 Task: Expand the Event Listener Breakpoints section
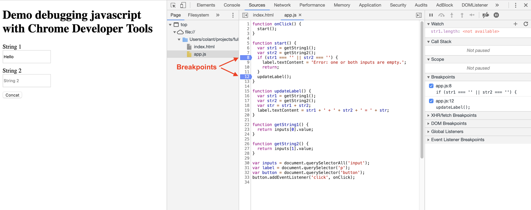coord(457,140)
